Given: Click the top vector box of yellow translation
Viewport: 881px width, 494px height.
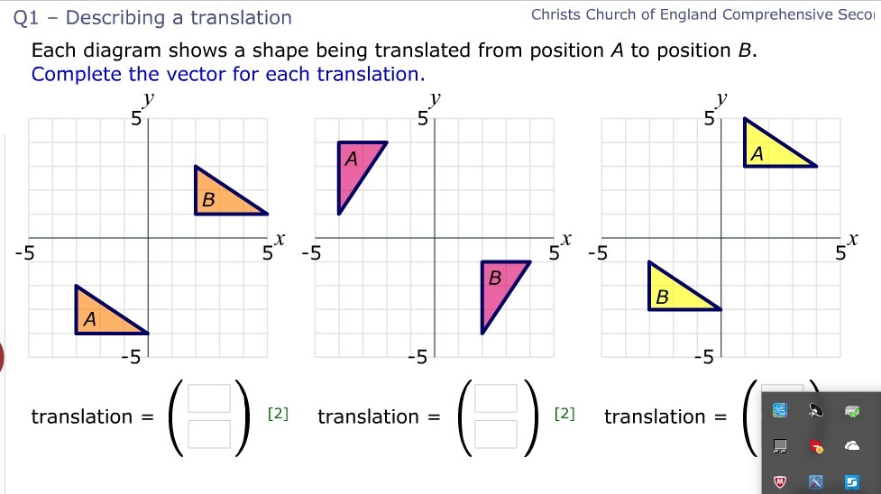Looking at the screenshot, I should (782, 389).
